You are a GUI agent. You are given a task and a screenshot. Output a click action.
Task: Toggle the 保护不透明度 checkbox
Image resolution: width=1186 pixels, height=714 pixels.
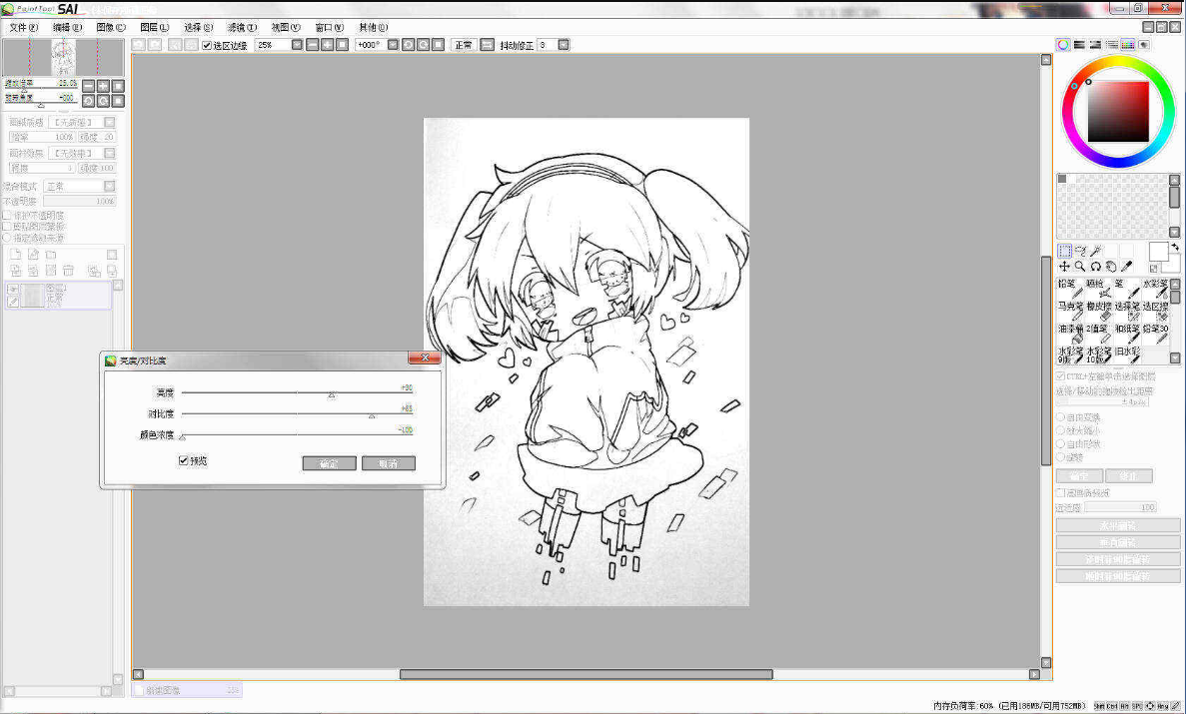pyautogui.click(x=7, y=215)
